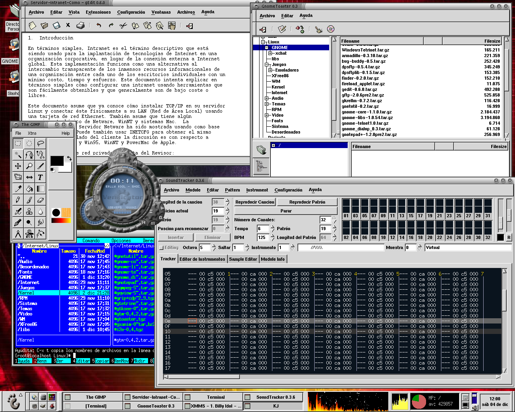This screenshot has height=412, width=515.
Task: Pick the Bucket Fill tool in GIMP
Action: click(29, 188)
